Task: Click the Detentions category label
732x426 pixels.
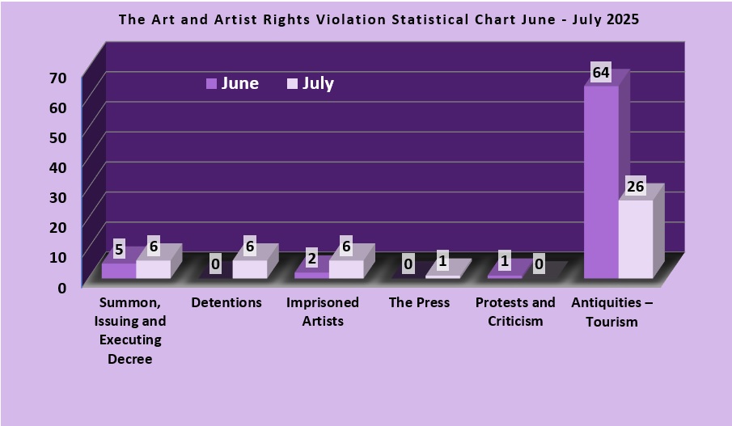Action: [x=226, y=303]
